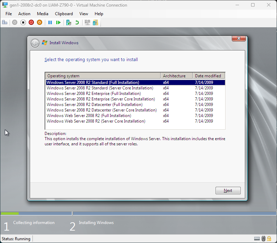The image size is (277, 243).
Task: Click the VM Connection title bar icon
Action: [x=5, y=5]
